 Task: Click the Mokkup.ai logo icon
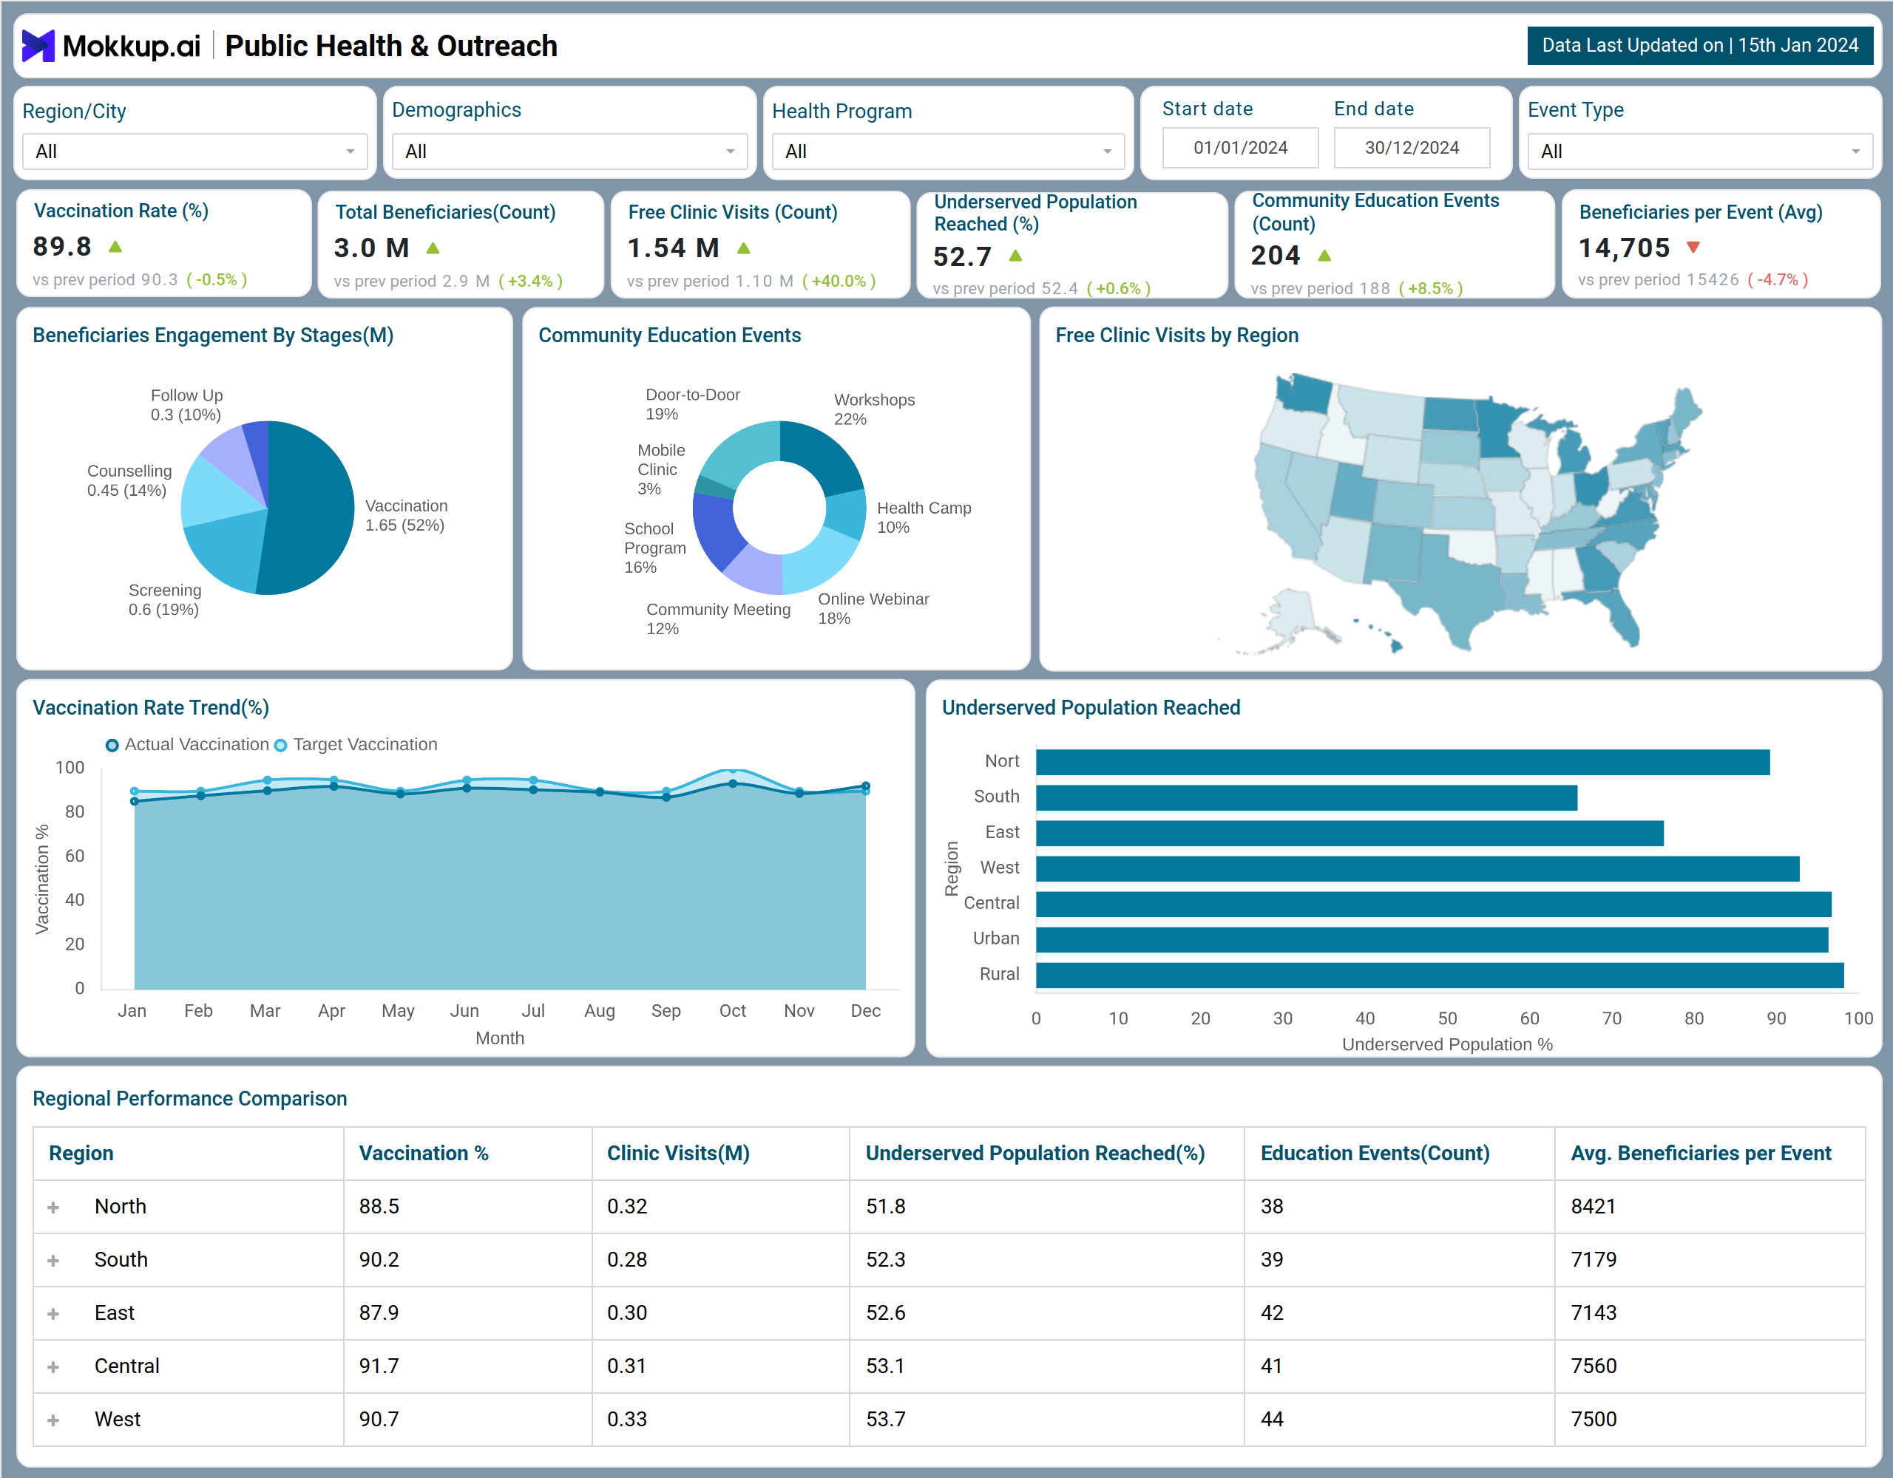pos(38,46)
